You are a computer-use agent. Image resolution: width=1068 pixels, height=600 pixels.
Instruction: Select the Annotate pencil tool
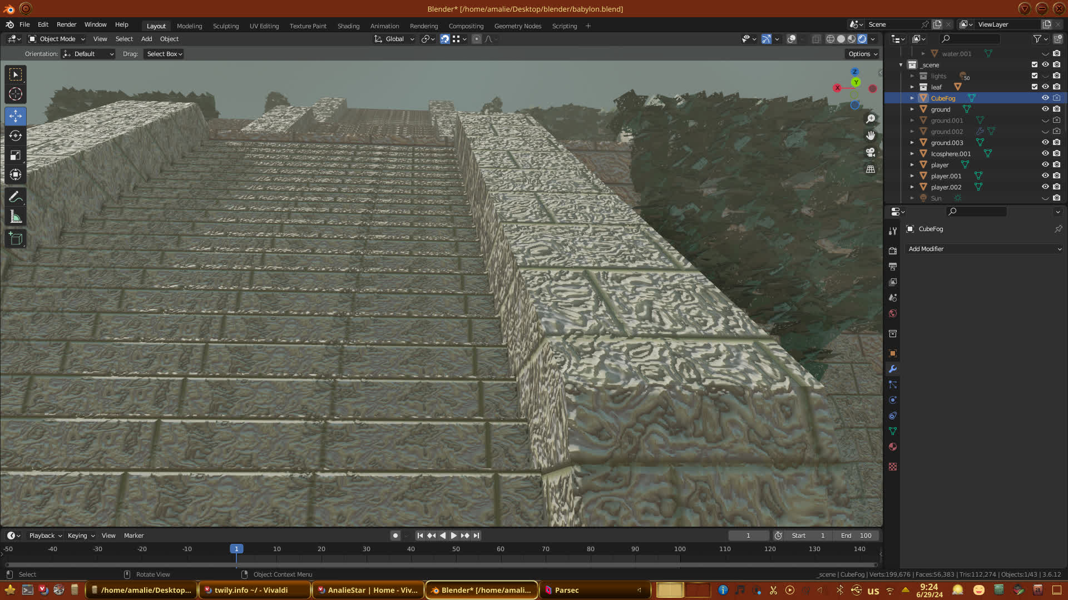point(16,197)
